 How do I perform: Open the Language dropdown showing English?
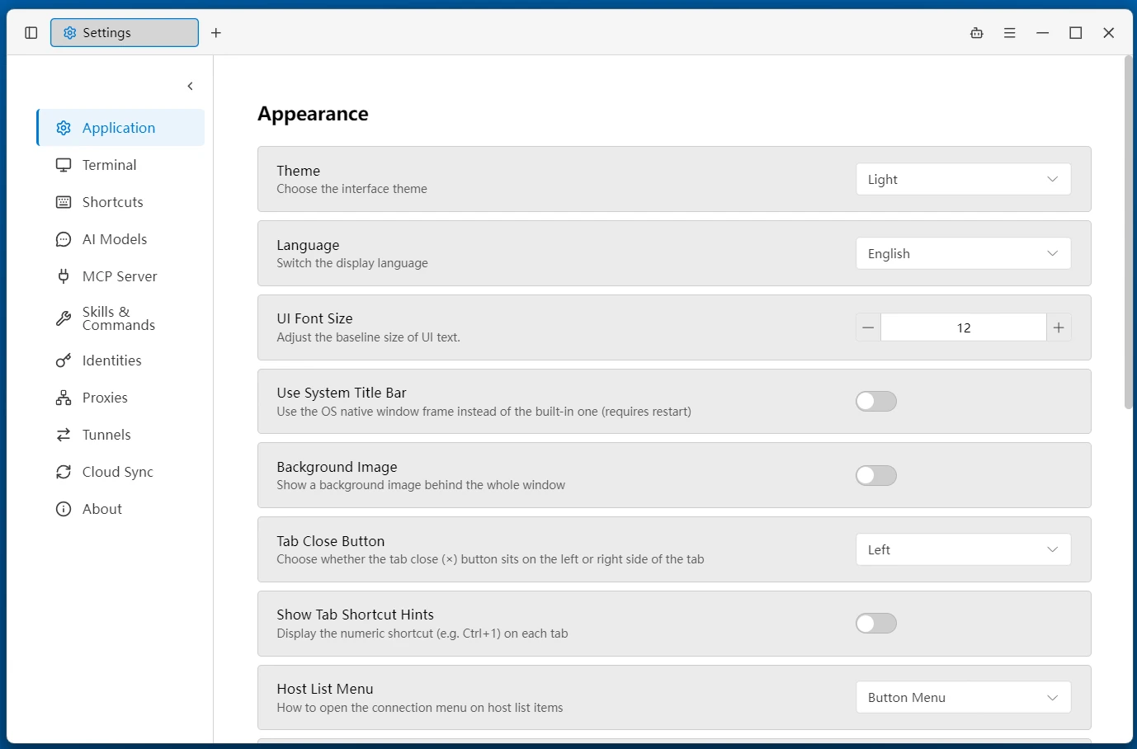pos(964,253)
